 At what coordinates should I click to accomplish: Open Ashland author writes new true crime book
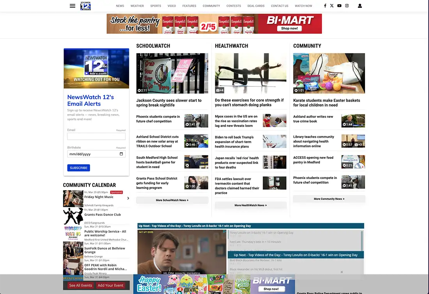coord(313,119)
